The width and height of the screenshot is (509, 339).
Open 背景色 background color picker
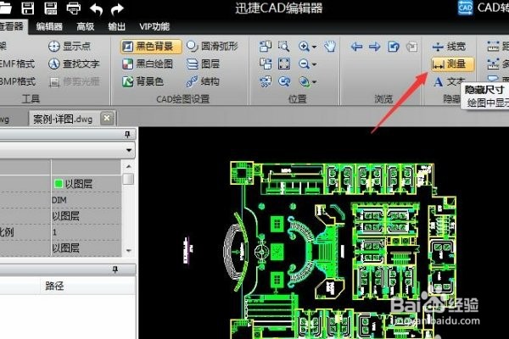(143, 81)
